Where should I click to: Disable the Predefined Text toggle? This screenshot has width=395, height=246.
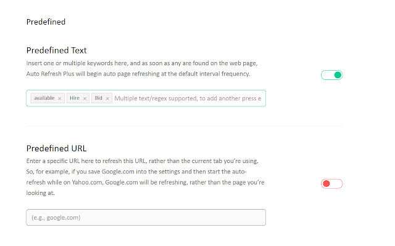[x=331, y=75]
